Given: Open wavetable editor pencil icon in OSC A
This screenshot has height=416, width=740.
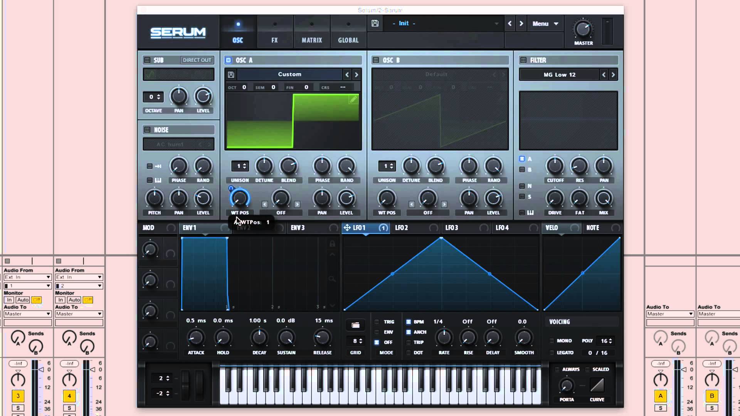Looking at the screenshot, I should click(x=353, y=100).
